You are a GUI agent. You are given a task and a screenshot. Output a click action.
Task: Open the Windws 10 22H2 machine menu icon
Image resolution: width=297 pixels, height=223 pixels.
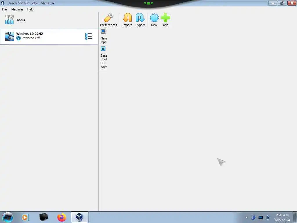[89, 36]
